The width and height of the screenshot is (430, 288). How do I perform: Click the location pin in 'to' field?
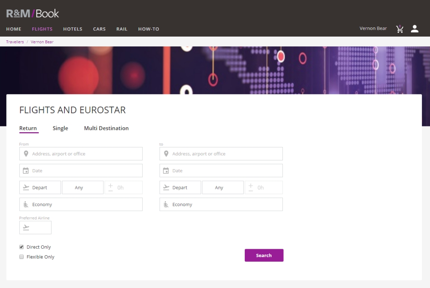tap(166, 154)
